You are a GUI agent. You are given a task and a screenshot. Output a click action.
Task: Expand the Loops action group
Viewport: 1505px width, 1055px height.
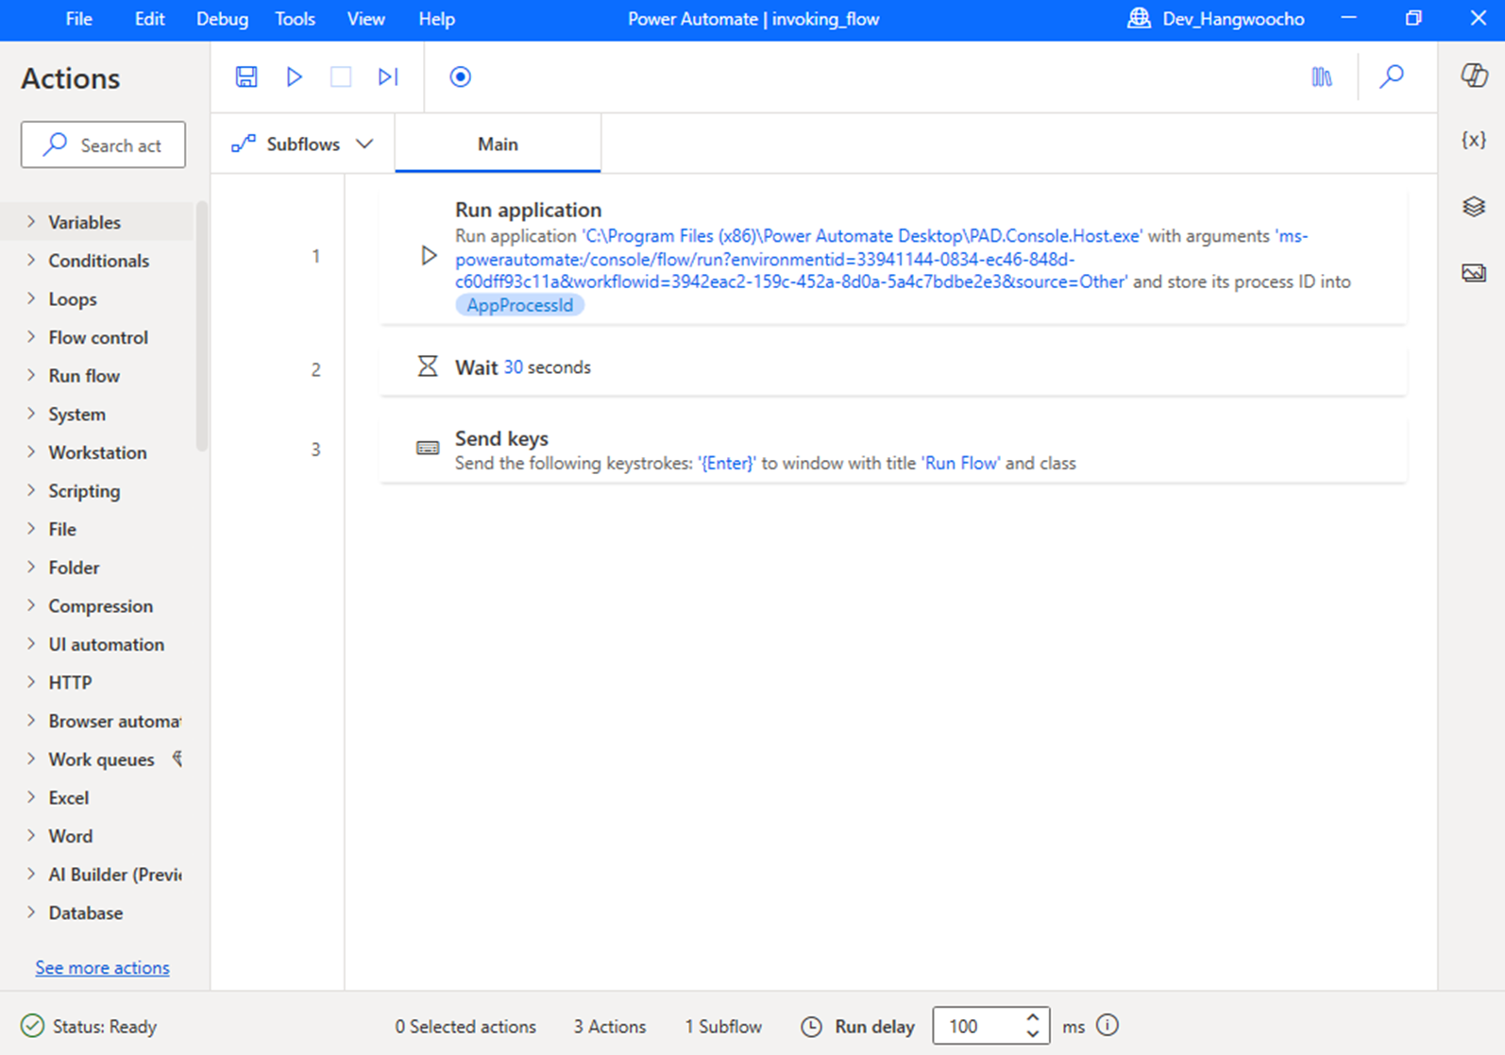(31, 298)
